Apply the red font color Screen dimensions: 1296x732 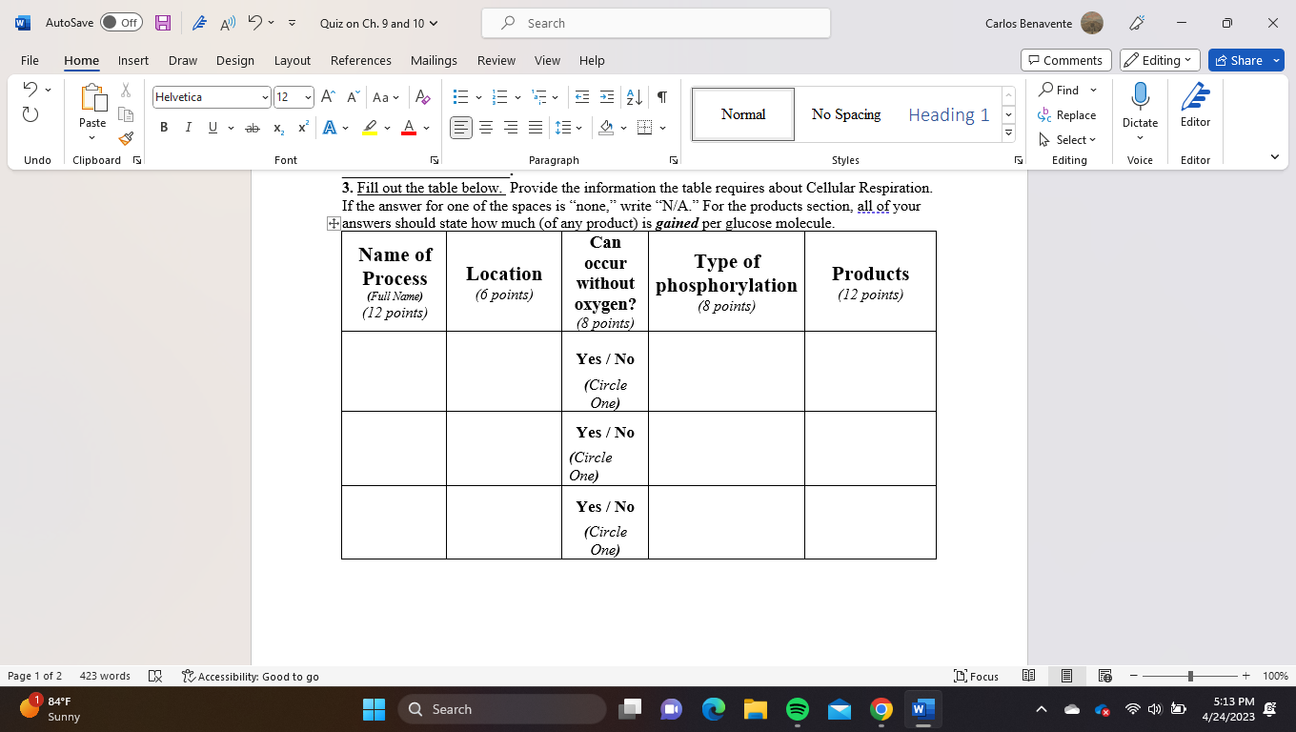[x=409, y=128]
